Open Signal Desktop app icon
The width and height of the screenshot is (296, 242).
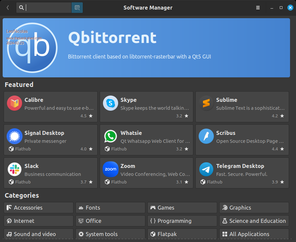click(15, 136)
